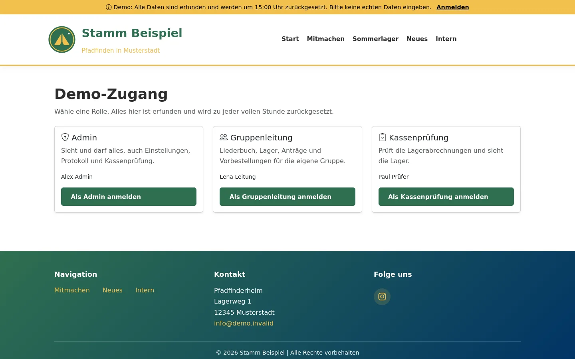Follow the Anmelden link in banner
Viewport: 575px width, 359px height.
pyautogui.click(x=453, y=7)
